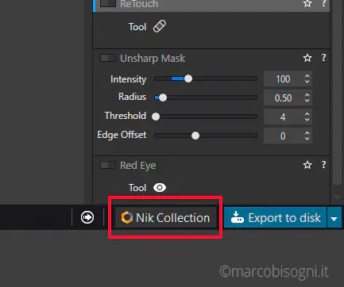Favorite the Unsharp Mask palette star

click(x=307, y=58)
